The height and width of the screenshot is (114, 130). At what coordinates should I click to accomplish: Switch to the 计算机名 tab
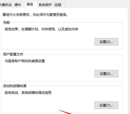[x=6, y=5]
